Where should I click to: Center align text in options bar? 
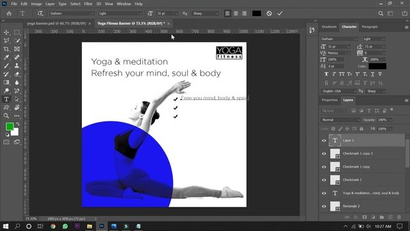tap(236, 13)
